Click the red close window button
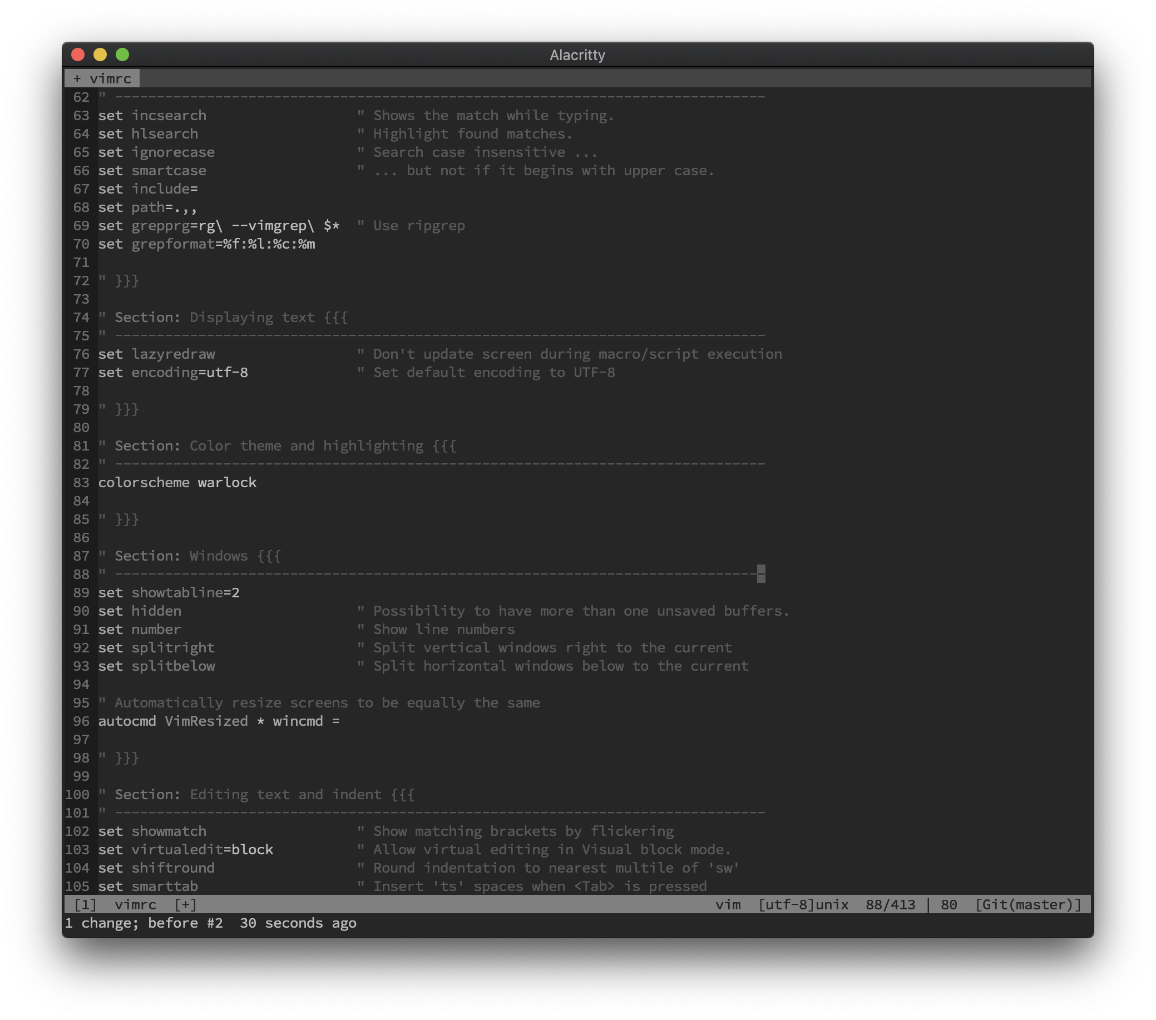The height and width of the screenshot is (1020, 1156). [78, 55]
